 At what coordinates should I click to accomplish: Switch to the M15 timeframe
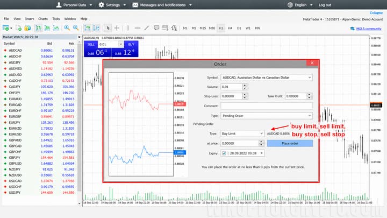203,28
